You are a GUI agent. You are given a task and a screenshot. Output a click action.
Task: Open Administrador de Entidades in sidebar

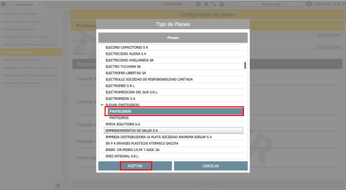(30, 14)
